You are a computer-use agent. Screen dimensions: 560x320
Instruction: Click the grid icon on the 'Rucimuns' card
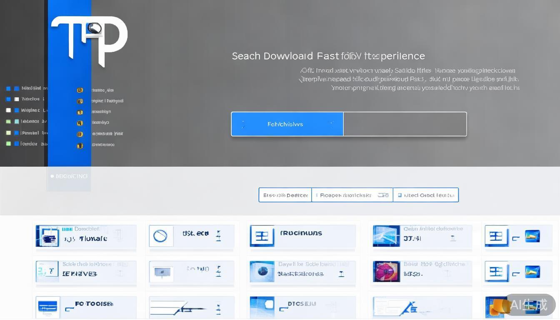coord(262,236)
